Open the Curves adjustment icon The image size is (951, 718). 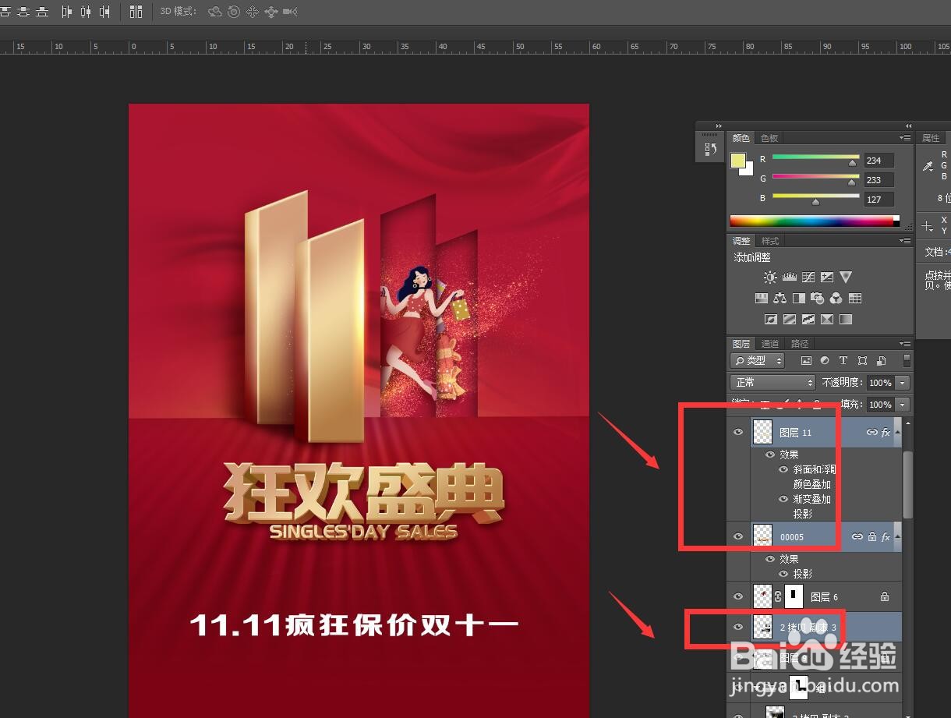[808, 277]
